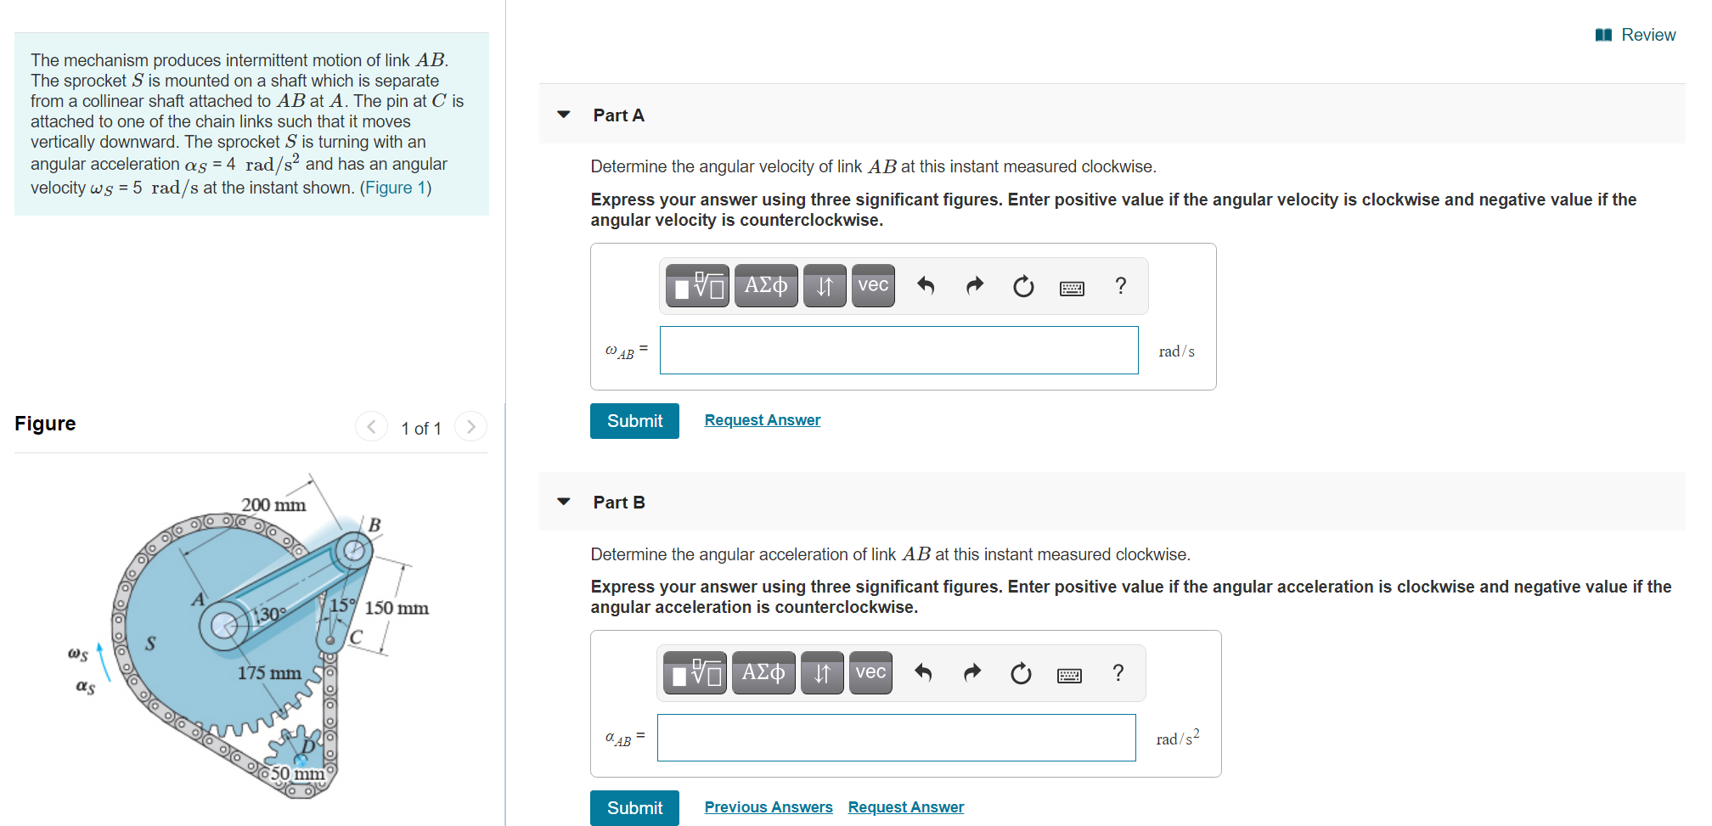Click the keyboard icon in Part B toolbar
This screenshot has width=1712, height=826.
point(1068,672)
